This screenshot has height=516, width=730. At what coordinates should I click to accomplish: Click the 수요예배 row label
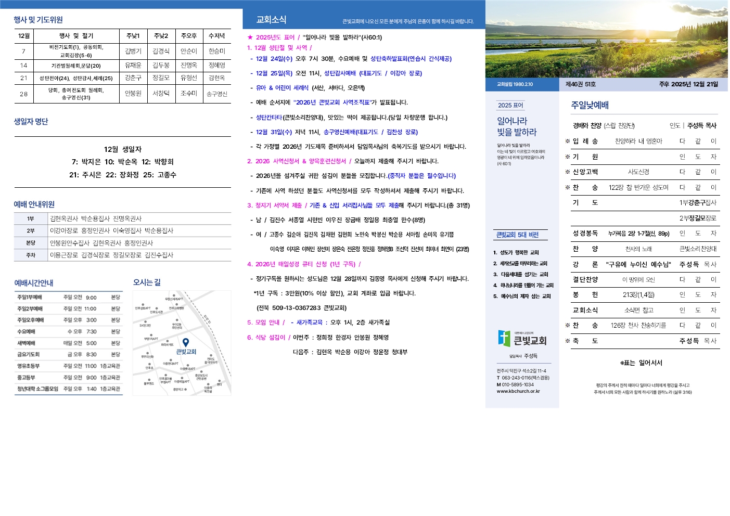[26, 332]
